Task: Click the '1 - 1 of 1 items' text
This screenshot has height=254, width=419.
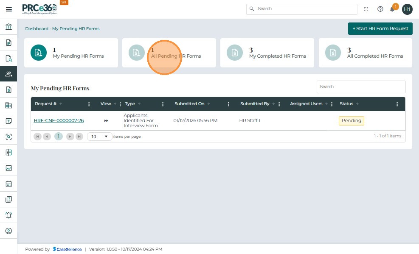Action: pos(388,136)
